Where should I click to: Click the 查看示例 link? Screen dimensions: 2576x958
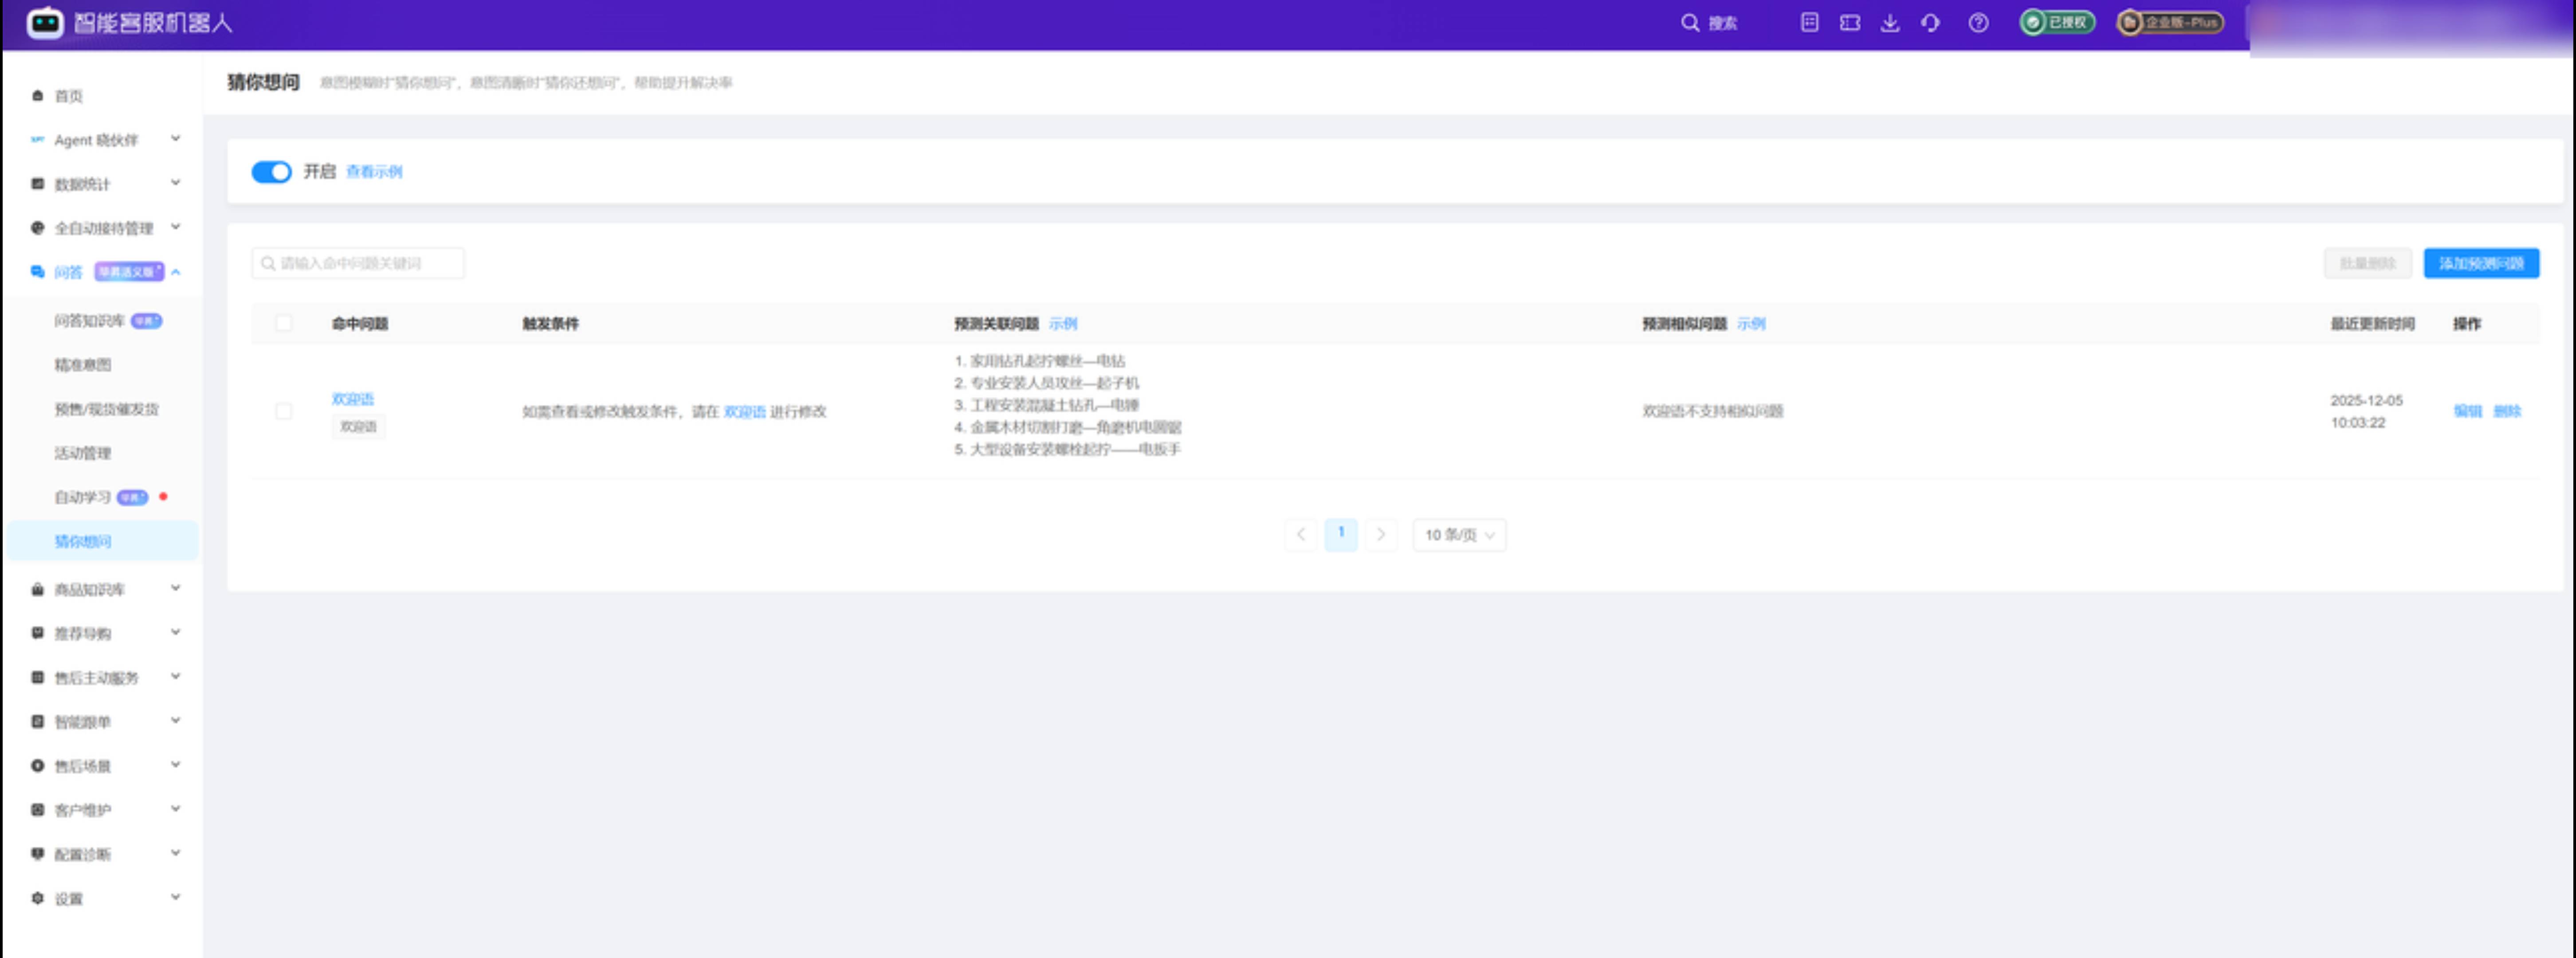click(373, 172)
